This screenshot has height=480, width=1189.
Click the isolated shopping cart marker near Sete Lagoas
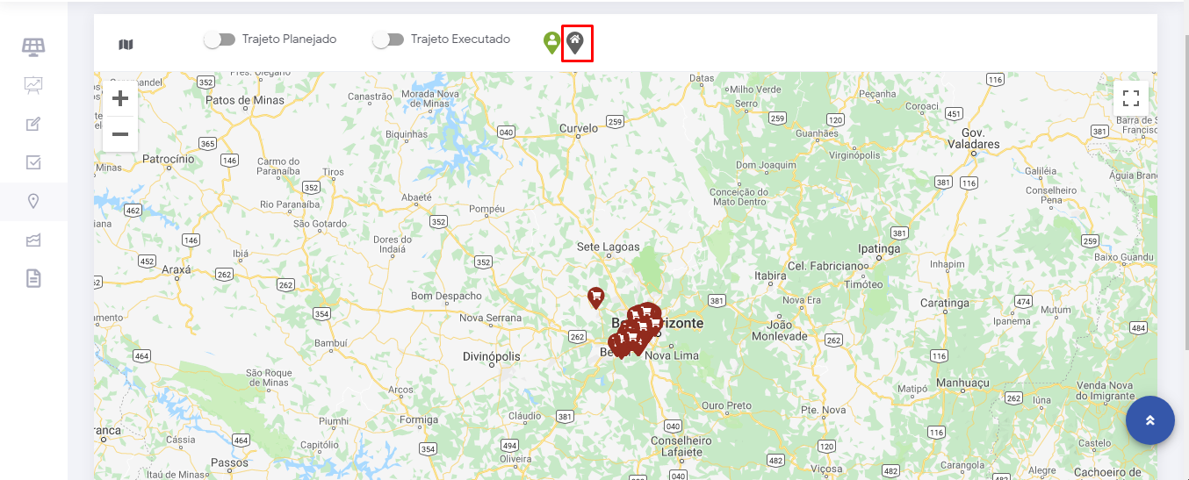(x=595, y=298)
